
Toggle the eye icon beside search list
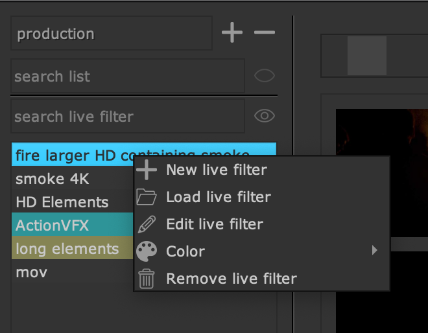click(x=264, y=76)
